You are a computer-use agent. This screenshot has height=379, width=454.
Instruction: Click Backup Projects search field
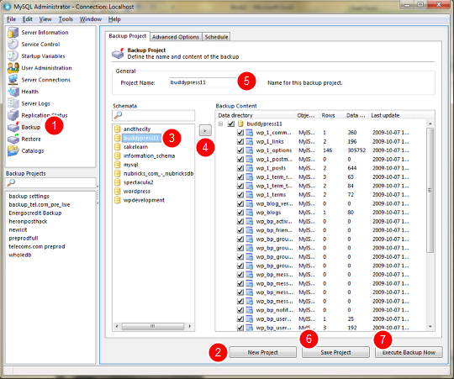50,182
